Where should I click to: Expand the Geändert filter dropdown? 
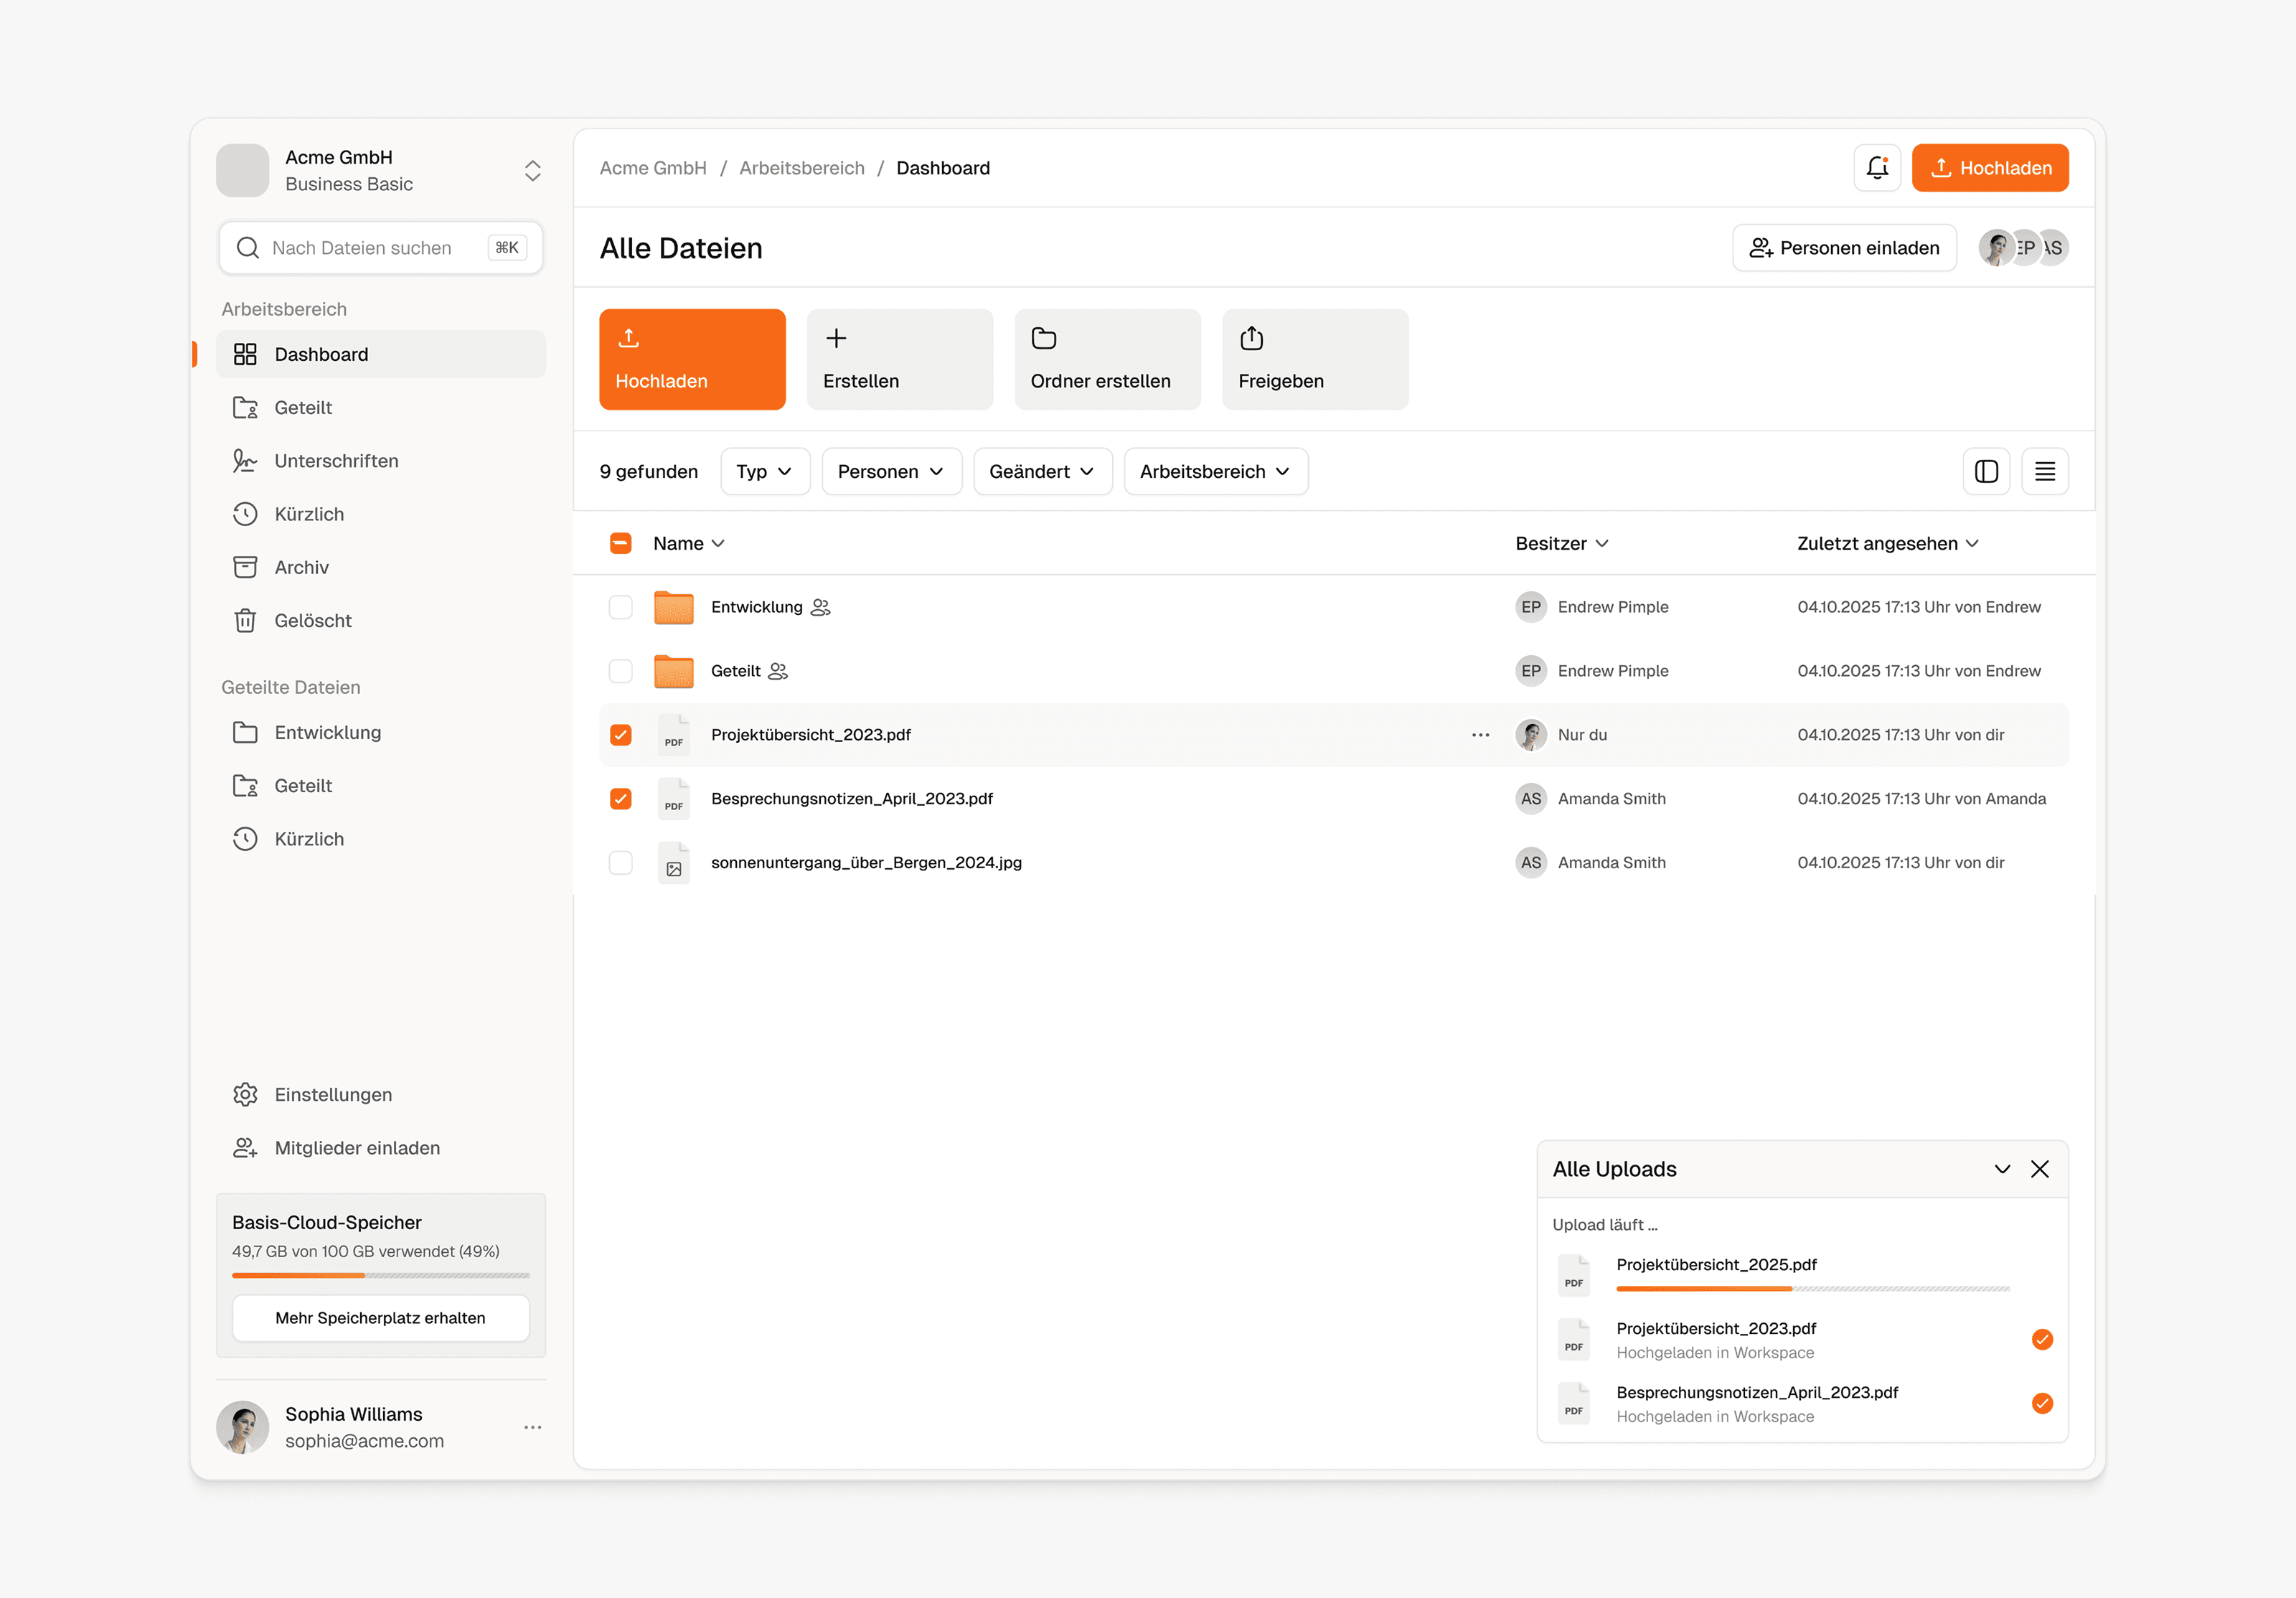tap(1041, 471)
